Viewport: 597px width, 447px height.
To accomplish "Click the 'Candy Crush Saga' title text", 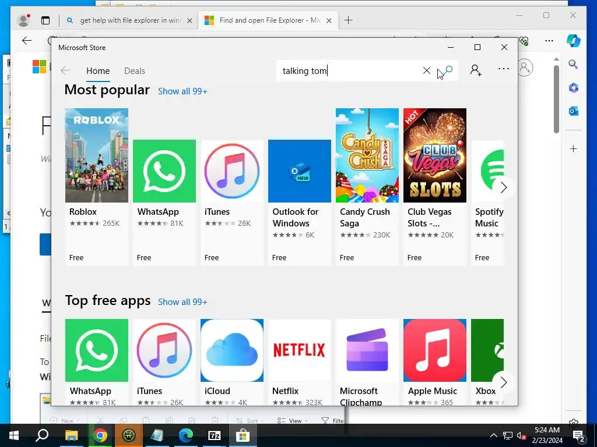I will tap(364, 218).
